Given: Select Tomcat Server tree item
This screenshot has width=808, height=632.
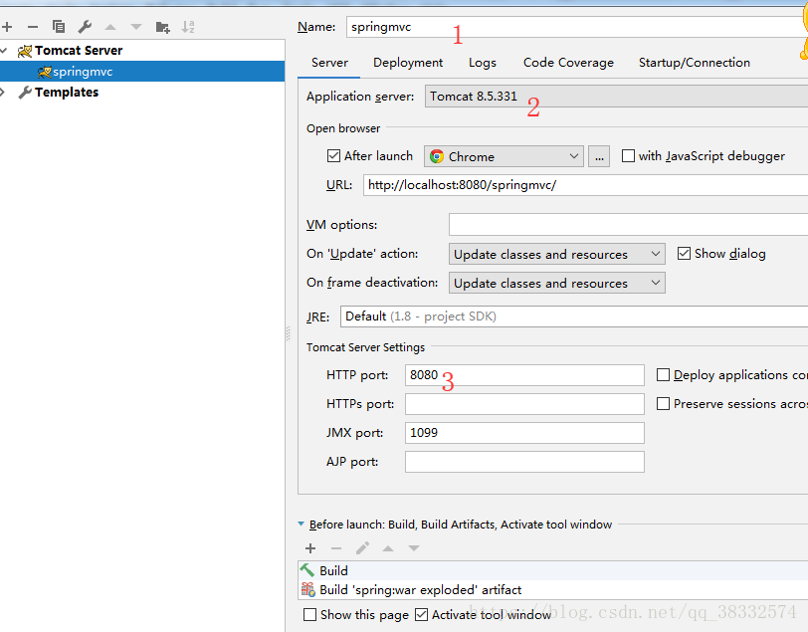Looking at the screenshot, I should point(142,51).
